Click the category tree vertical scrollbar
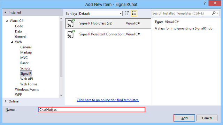This screenshot has height=125, width=223. click(x=61, y=49)
